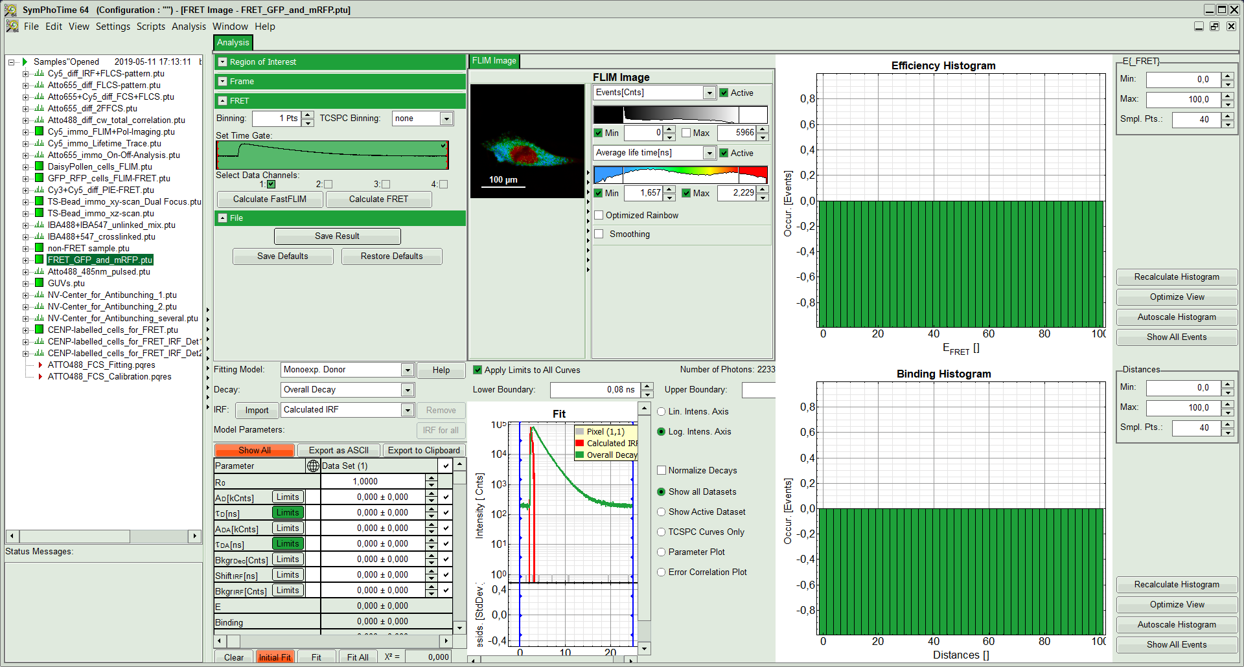Collapse the FRET section header icon
This screenshot has height=667, width=1244.
coord(222,101)
